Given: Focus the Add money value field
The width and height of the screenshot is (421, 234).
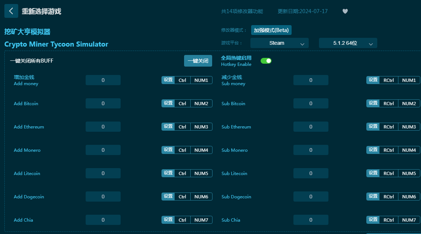Looking at the screenshot, I should [103, 80].
